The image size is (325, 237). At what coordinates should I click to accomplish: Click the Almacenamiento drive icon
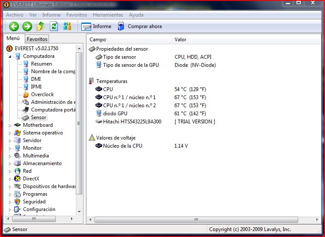pyautogui.click(x=17, y=163)
